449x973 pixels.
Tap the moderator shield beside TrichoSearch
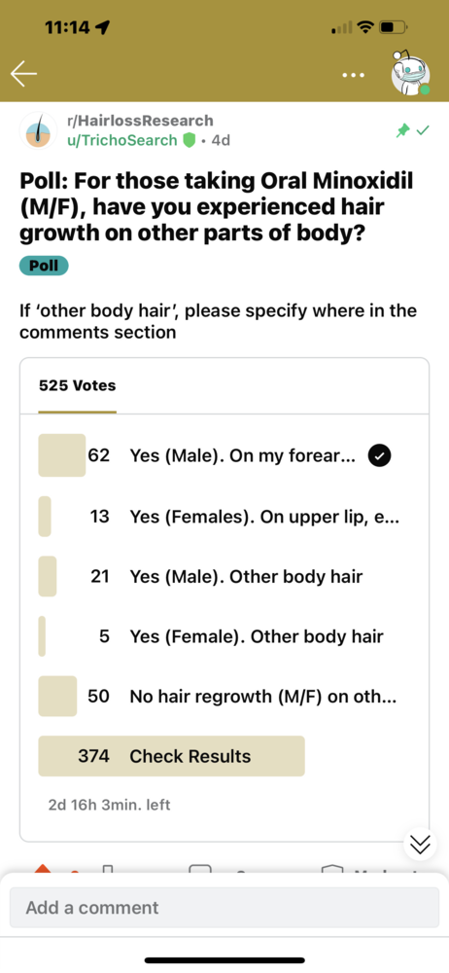[189, 141]
